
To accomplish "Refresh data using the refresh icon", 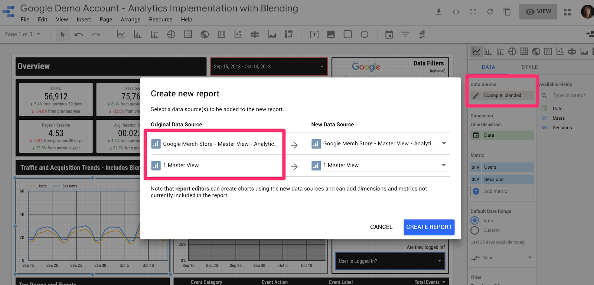I will pos(490,12).
